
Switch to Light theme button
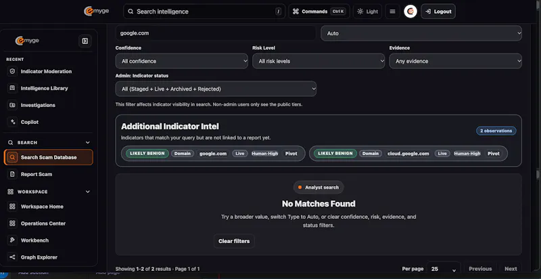[367, 12]
